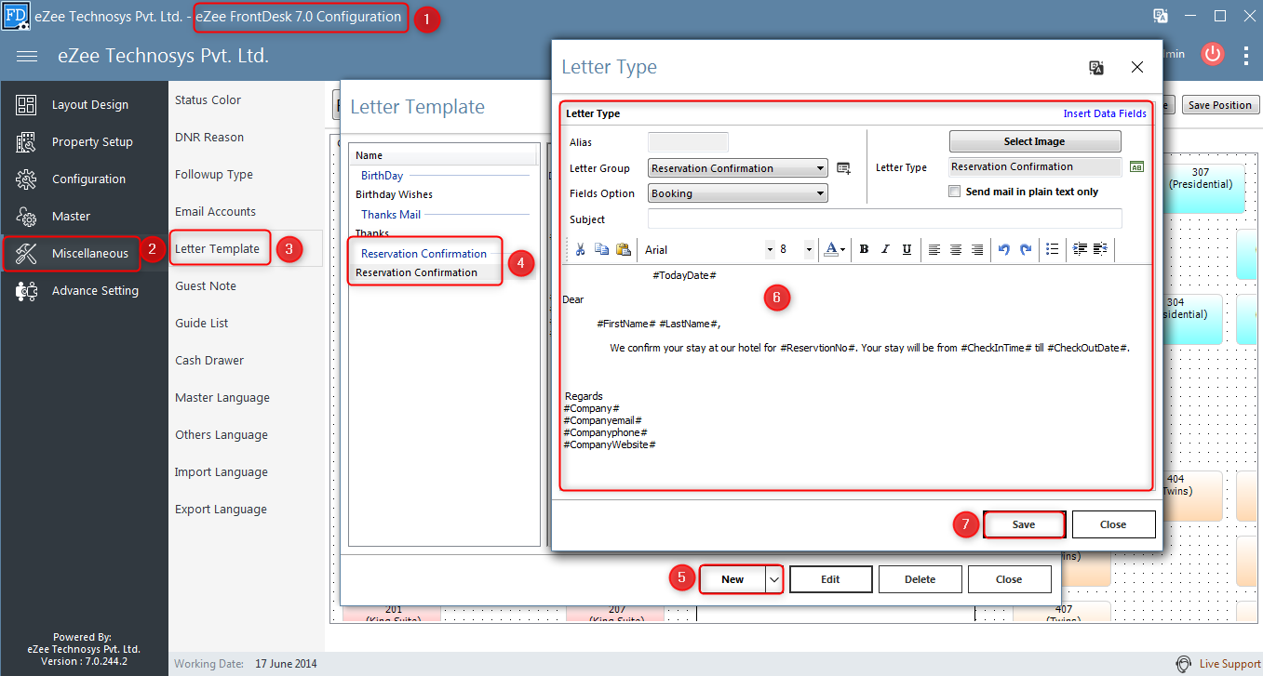Click the add icon beside the Letter Group dropdown
Screen dimensions: 1263x676
[843, 168]
